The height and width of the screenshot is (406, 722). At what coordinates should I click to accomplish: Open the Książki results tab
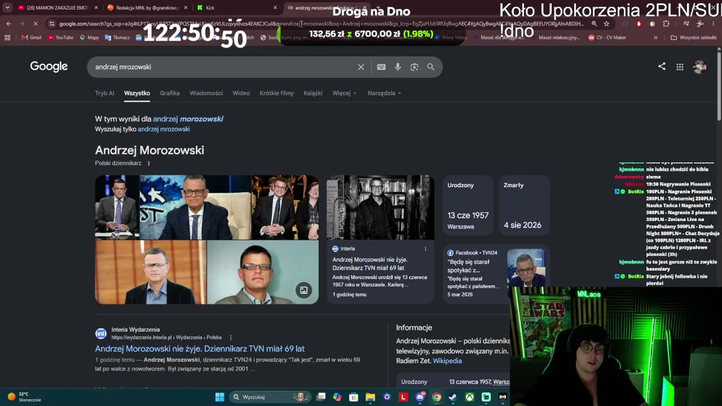click(x=313, y=93)
